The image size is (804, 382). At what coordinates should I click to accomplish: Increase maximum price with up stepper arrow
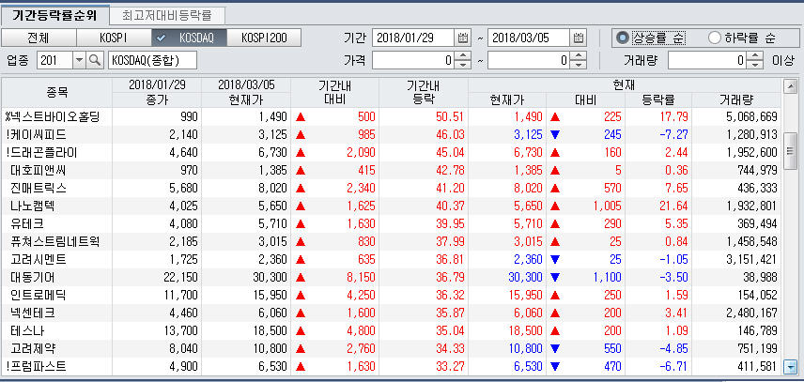tap(579, 56)
